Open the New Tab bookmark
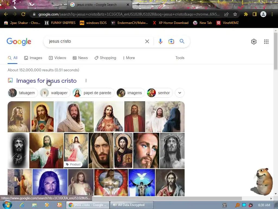This screenshot has width=278, height=209. point(203,23)
